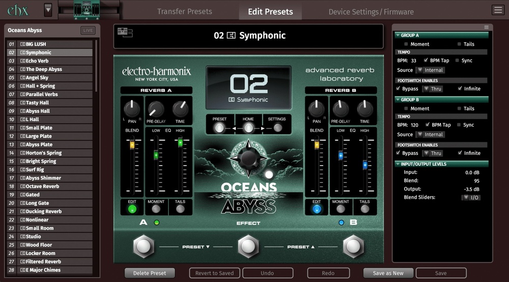Enable Group A Moment checkbox
Screen dimensions: 509x282
click(406, 44)
